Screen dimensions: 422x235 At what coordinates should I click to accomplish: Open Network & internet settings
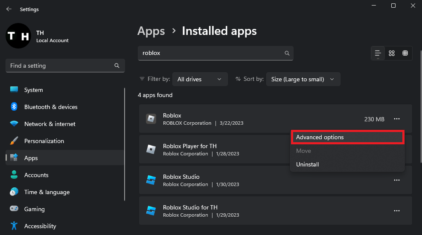(x=49, y=124)
